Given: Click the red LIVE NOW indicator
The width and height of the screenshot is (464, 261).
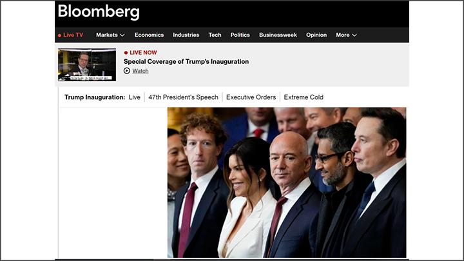Looking at the screenshot, I should pyautogui.click(x=140, y=53).
